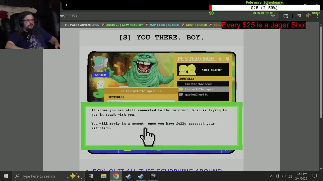Click the smiley status icon beside tentacleTherapist
323x181 pixels.
tap(181, 89)
